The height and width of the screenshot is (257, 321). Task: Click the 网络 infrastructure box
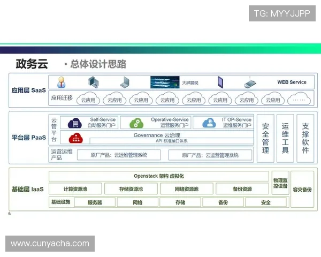[x=137, y=202]
